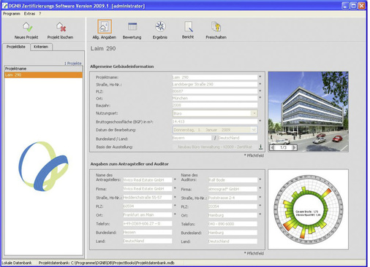The image size is (370, 267).
Task: Click the building Land field Deutschland
Action: click(238, 138)
